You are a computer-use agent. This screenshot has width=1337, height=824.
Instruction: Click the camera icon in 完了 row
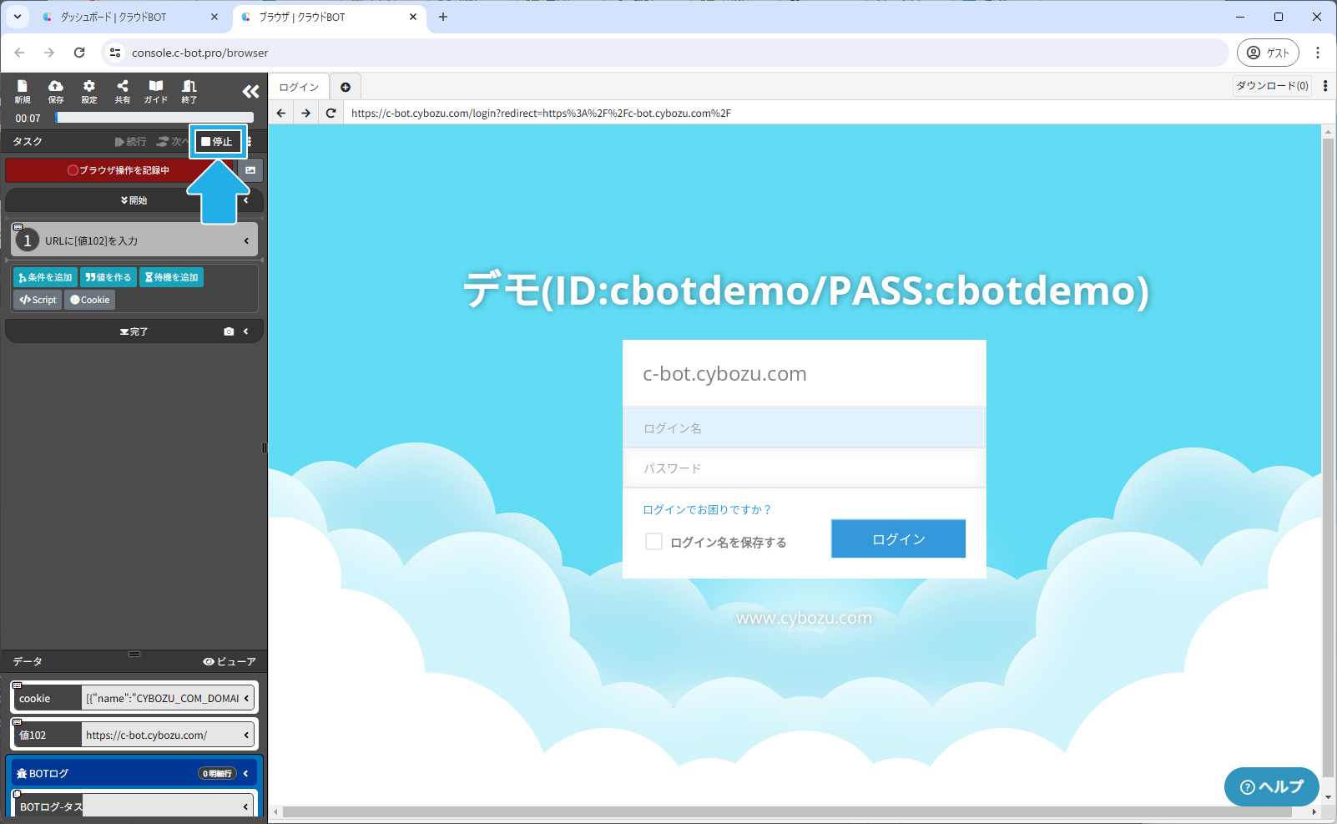tap(229, 331)
